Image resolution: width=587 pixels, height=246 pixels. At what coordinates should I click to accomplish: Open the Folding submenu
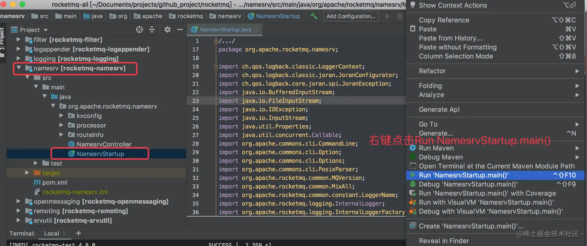point(496,86)
